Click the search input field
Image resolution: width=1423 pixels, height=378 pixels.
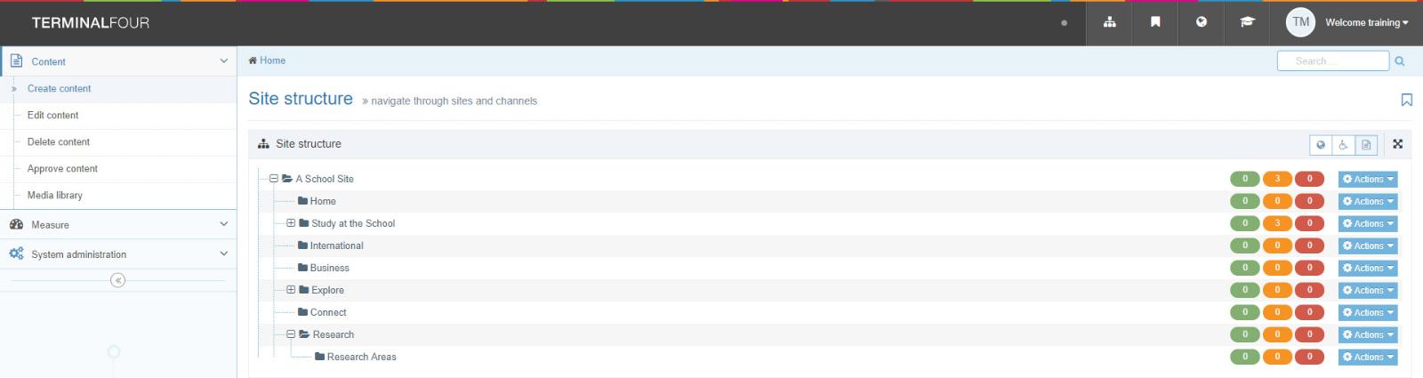pyautogui.click(x=1332, y=61)
